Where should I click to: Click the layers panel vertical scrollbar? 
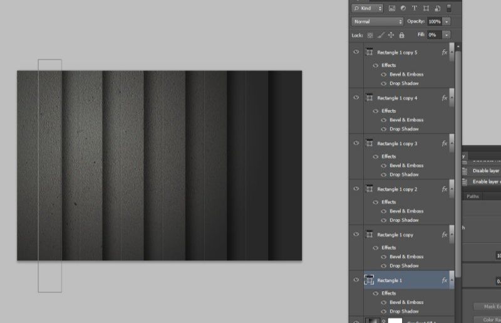[x=458, y=163]
